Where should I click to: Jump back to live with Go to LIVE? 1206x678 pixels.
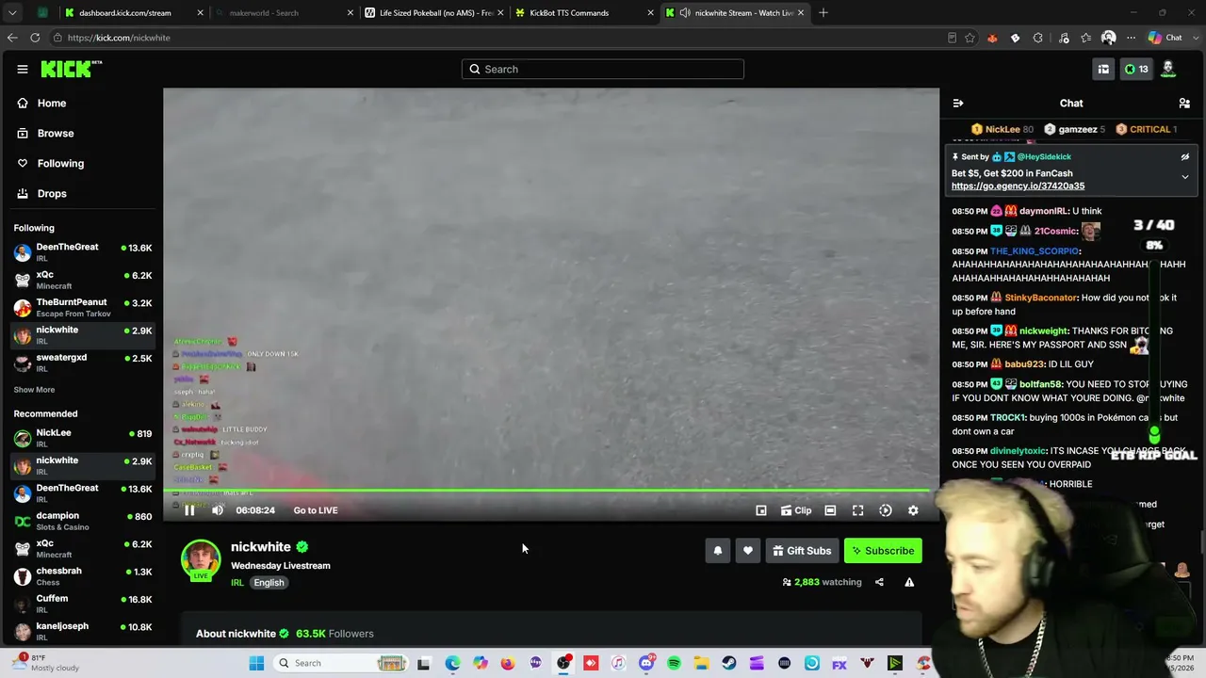[316, 510]
